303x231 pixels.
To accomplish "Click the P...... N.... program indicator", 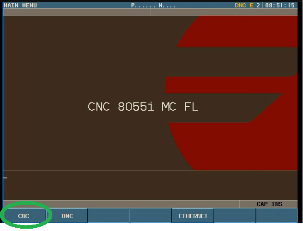I will coord(153,6).
